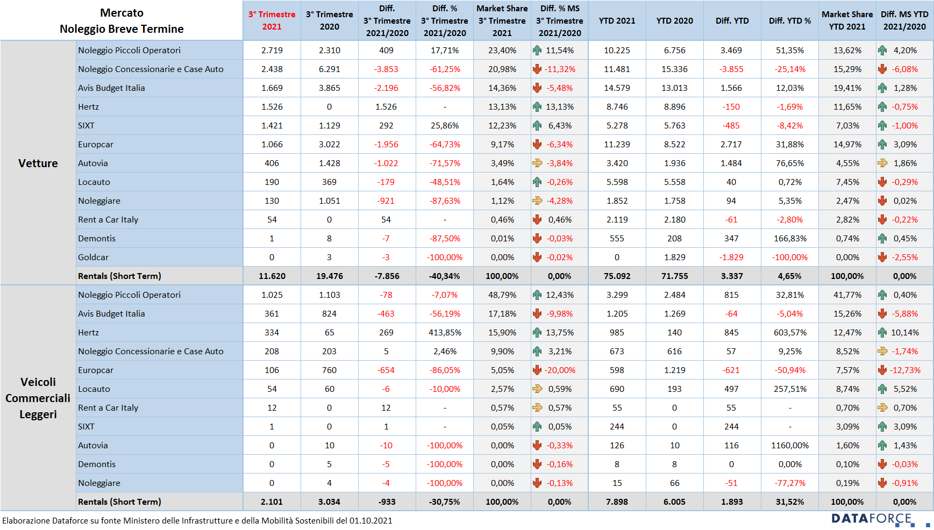The image size is (934, 530).
Task: Click the 'Veicoli Commerciali Leggeri' section label
Action: [x=38, y=398]
